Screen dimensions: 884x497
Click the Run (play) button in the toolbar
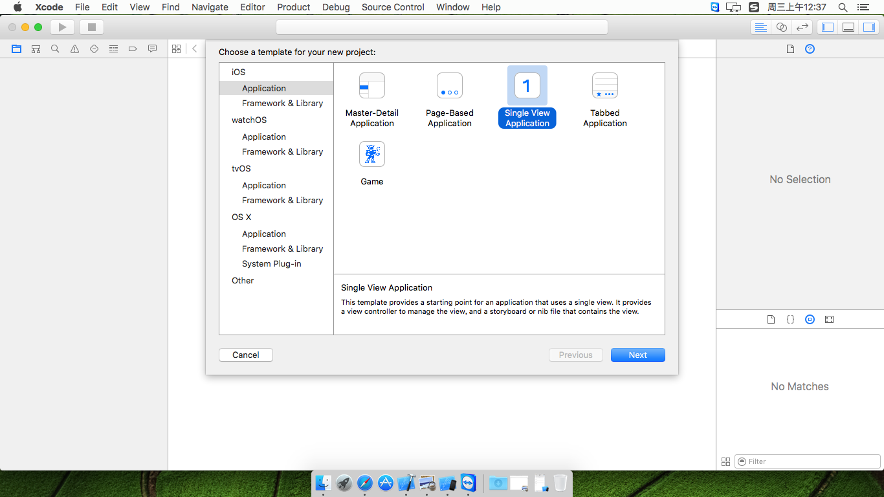(x=62, y=27)
